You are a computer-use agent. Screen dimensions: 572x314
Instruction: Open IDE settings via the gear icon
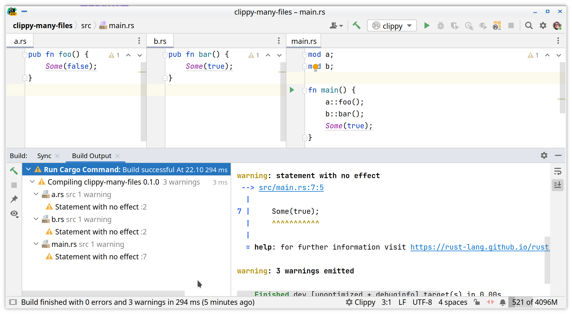point(543,25)
